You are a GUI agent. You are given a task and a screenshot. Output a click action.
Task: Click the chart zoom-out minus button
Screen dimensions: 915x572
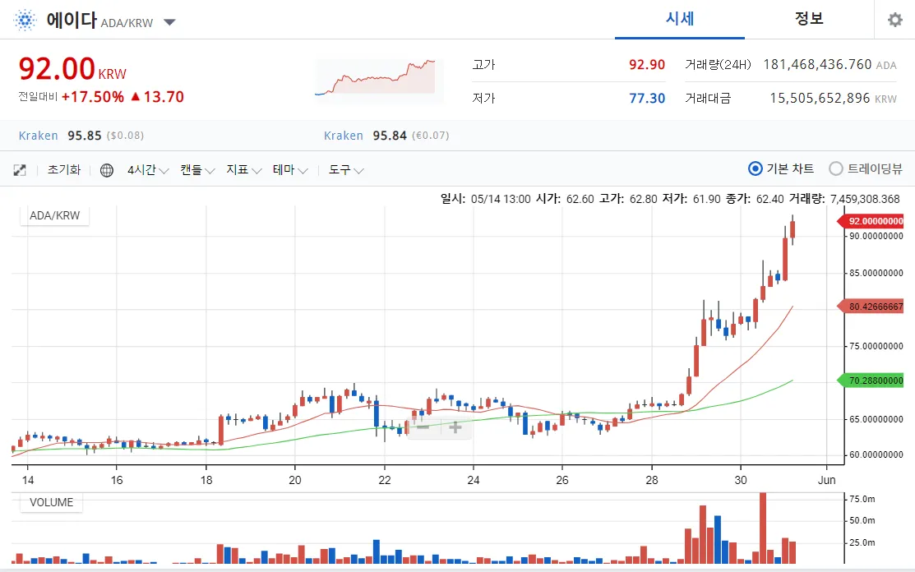(423, 427)
